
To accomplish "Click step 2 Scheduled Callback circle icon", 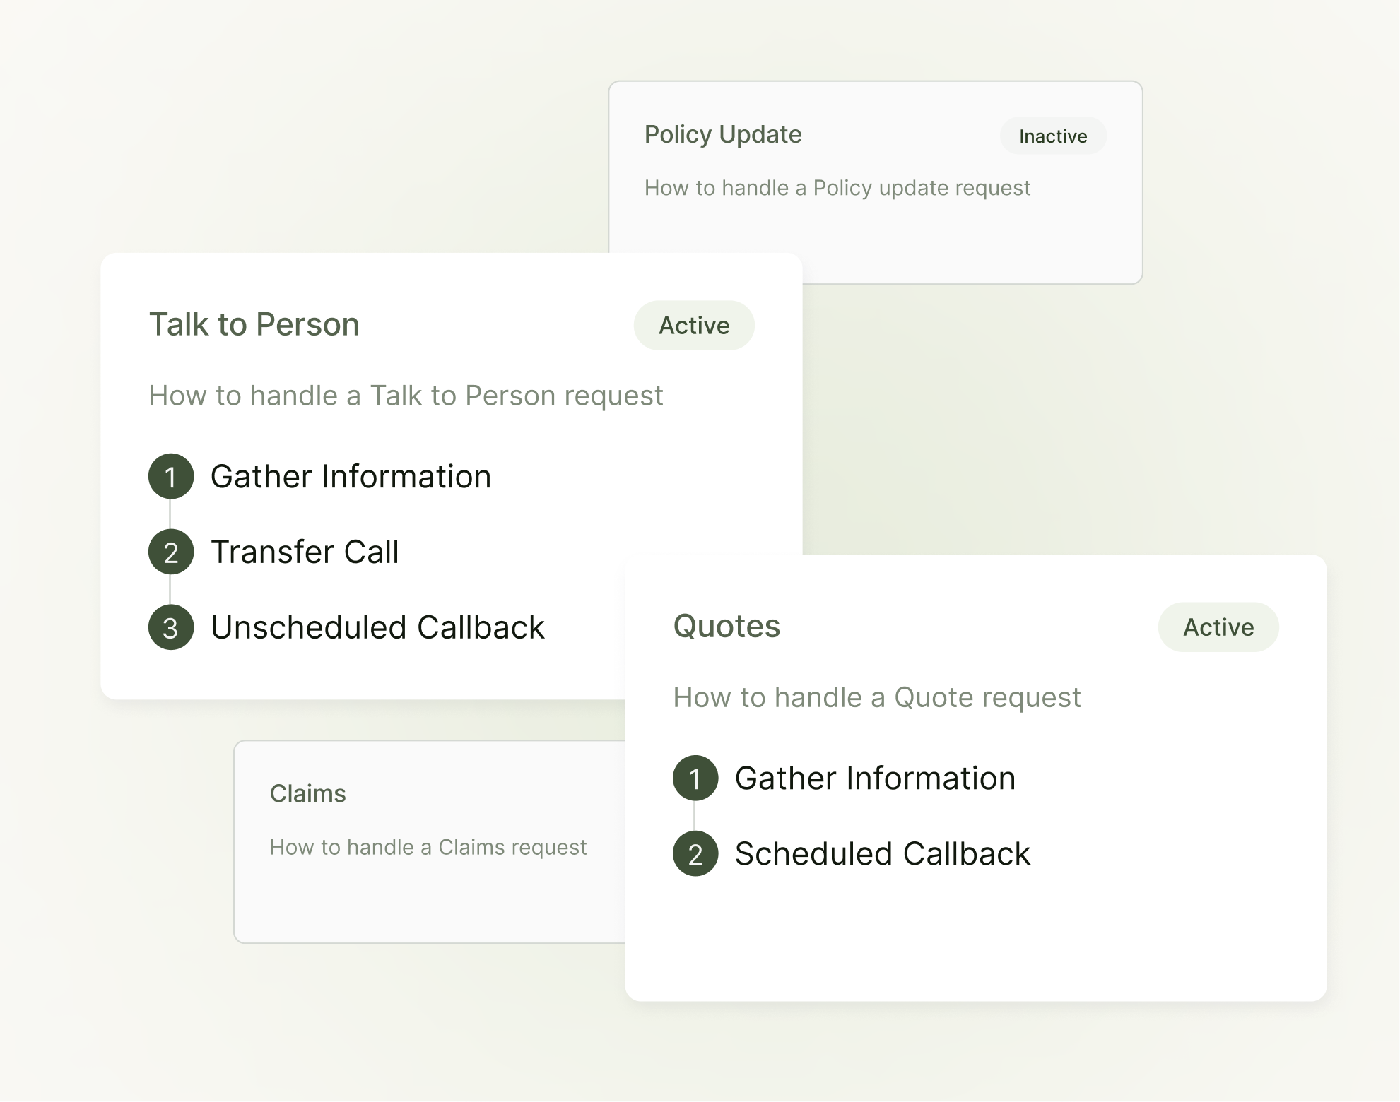I will click(x=697, y=854).
